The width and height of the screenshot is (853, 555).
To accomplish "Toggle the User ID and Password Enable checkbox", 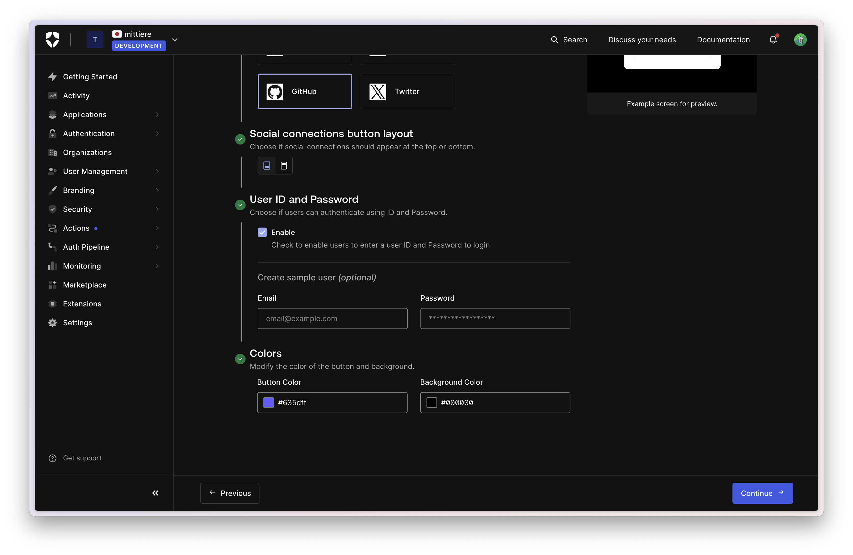I will (x=262, y=232).
